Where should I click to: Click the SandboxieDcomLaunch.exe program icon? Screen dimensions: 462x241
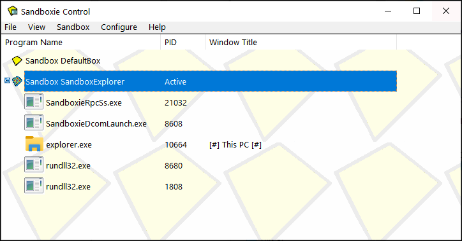pyautogui.click(x=34, y=123)
